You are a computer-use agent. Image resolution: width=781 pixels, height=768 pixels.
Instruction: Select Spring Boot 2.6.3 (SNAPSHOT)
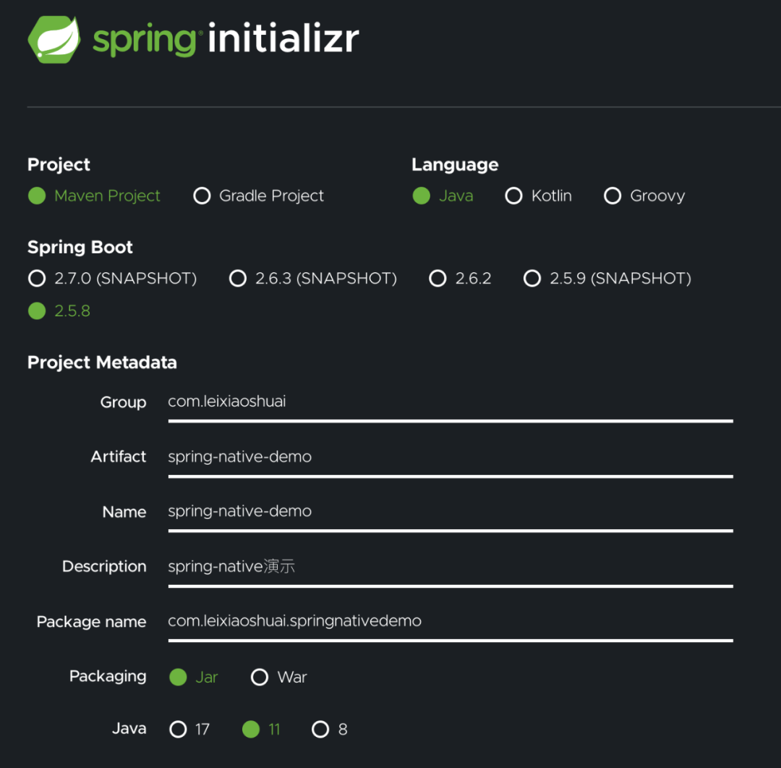click(x=238, y=278)
